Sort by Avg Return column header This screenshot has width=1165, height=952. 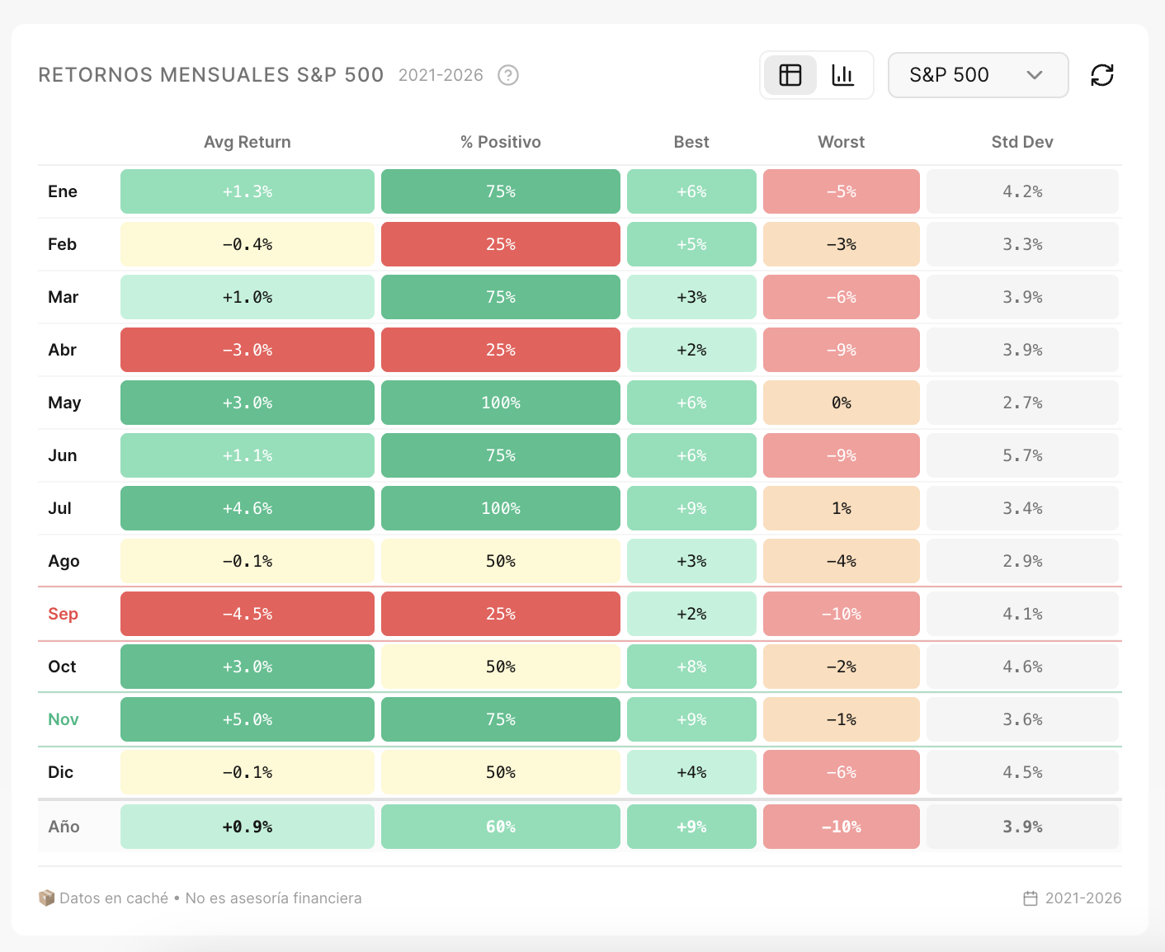click(248, 142)
